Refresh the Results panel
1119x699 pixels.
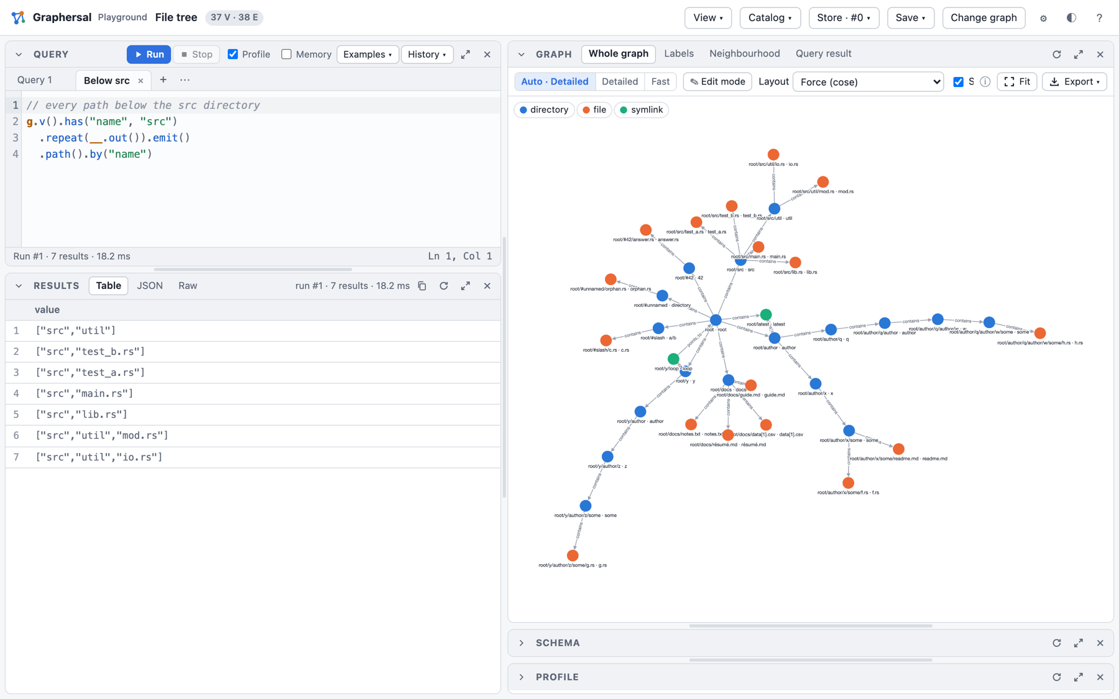click(x=444, y=286)
